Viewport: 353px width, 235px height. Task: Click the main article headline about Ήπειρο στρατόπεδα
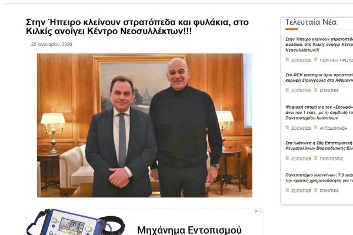coord(137,27)
